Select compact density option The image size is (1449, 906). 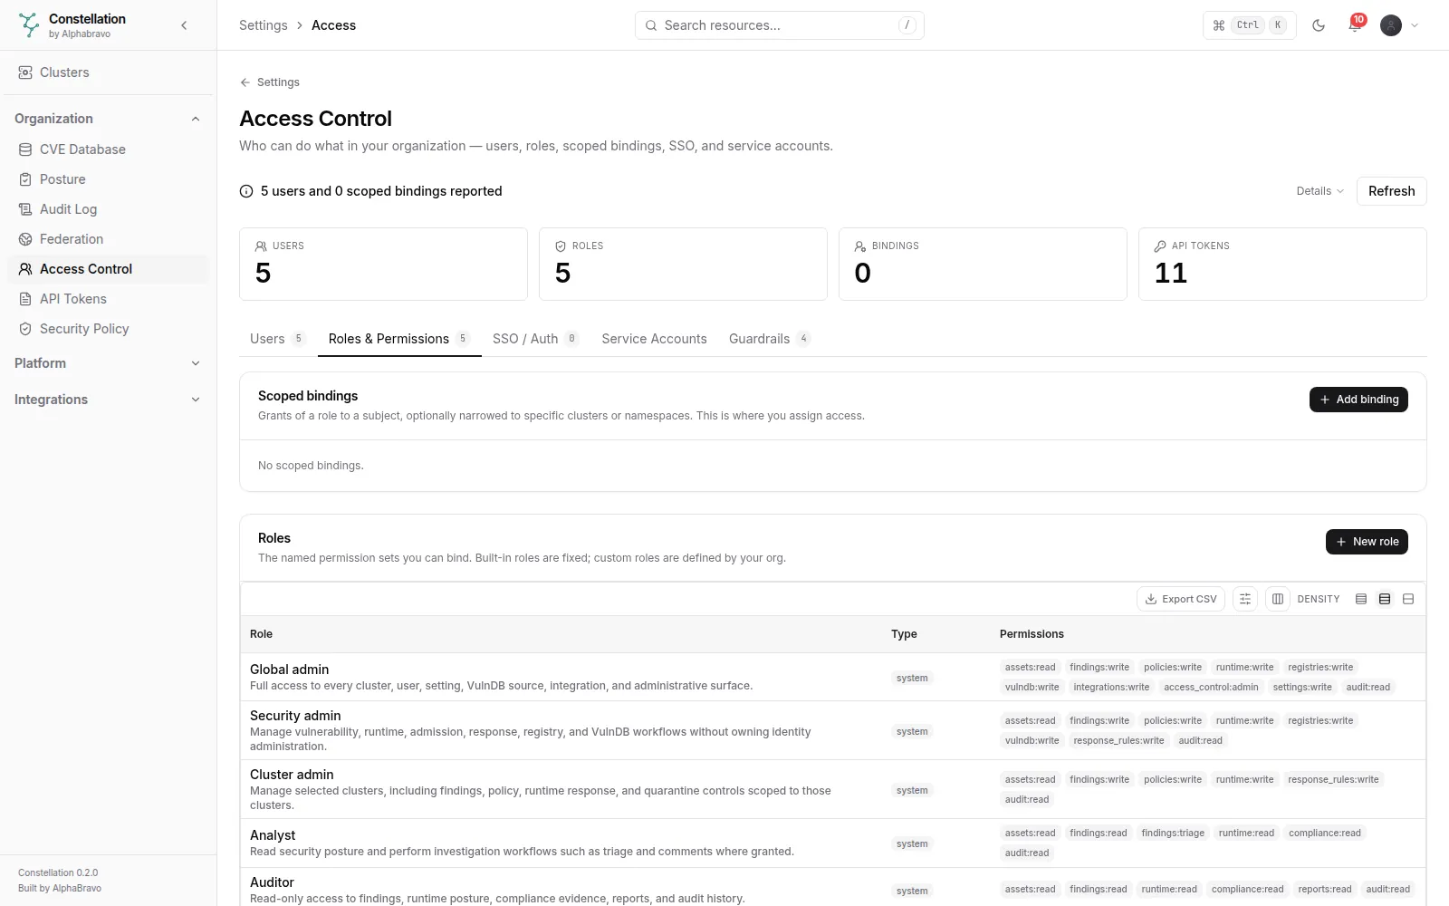coord(1361,599)
